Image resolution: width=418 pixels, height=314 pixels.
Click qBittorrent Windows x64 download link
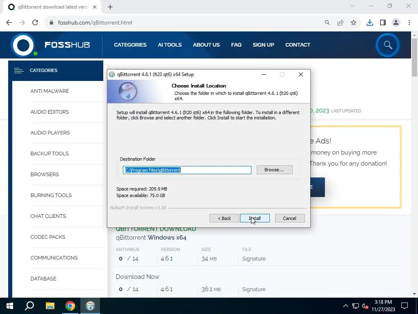pos(151,238)
